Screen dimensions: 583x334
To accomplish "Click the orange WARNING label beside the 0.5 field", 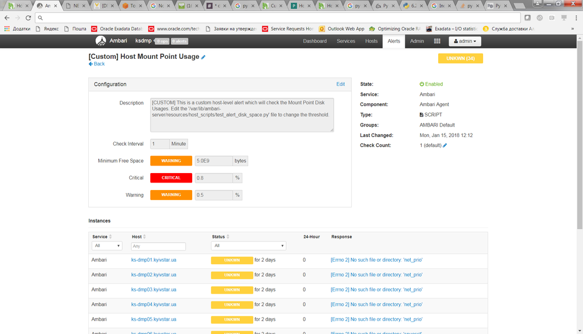I will (171, 195).
